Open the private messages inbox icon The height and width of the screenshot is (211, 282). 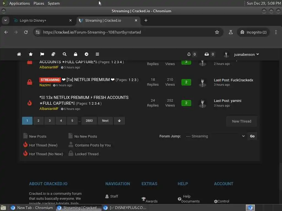click(x=207, y=54)
